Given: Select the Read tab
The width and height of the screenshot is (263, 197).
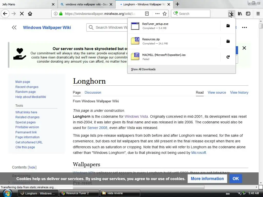Looking at the screenshot, I should 200,92.
